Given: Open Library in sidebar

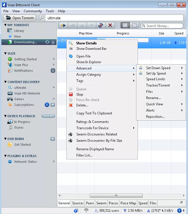Looking at the screenshot, I should tap(19, 31).
